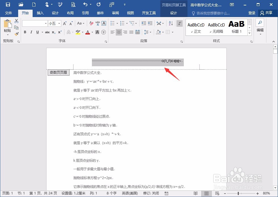This screenshot has height=197, width=278.
Task: Click the Redo icon in quick access
Action: tap(99, 5)
